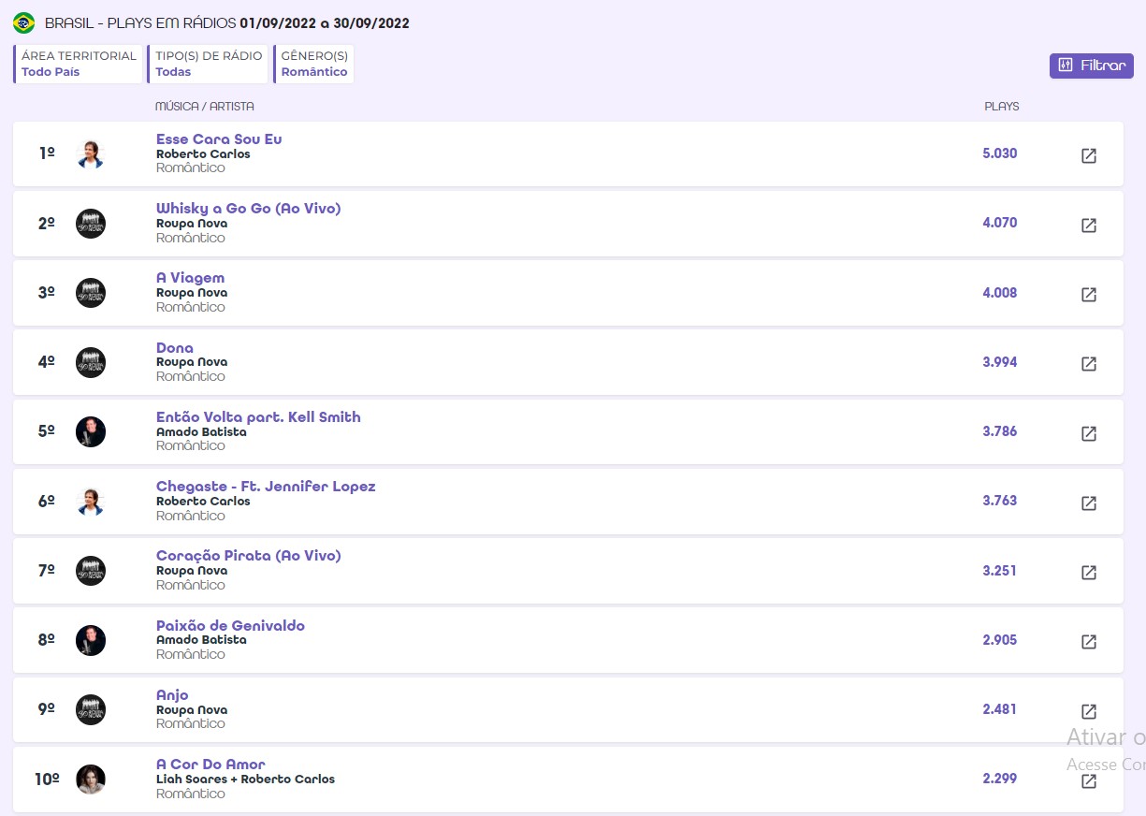Screen dimensions: 1146x816
Task: Click the PLAYS column header
Action: point(1002,107)
